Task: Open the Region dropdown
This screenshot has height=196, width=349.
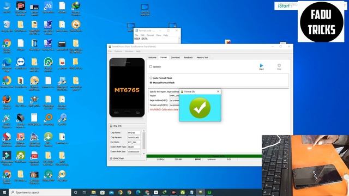Action: pyautogui.click(x=174, y=96)
